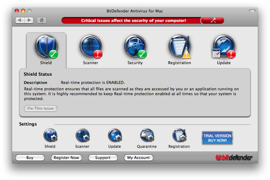The width and height of the screenshot is (270, 180).
Task: Go forward with the right arrow
Action: click(x=29, y=20)
